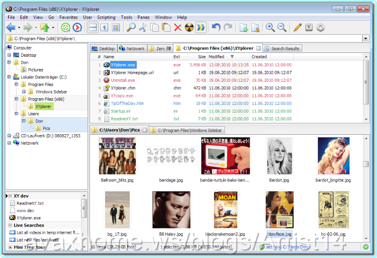Collapse the Users tree node
Image resolution: width=377 pixels, height=258 pixels.
(x=17, y=114)
